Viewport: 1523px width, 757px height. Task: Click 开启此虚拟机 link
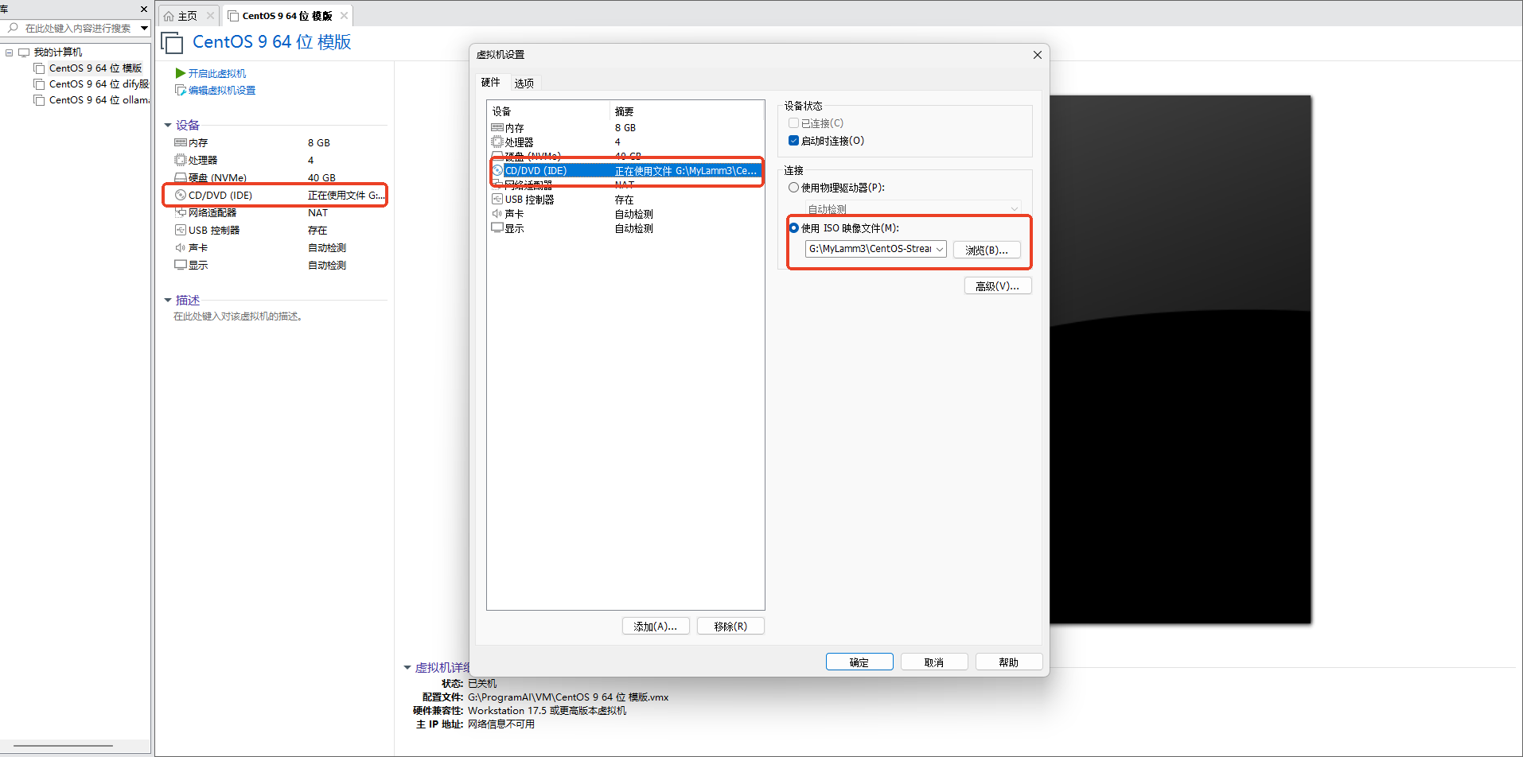(217, 73)
